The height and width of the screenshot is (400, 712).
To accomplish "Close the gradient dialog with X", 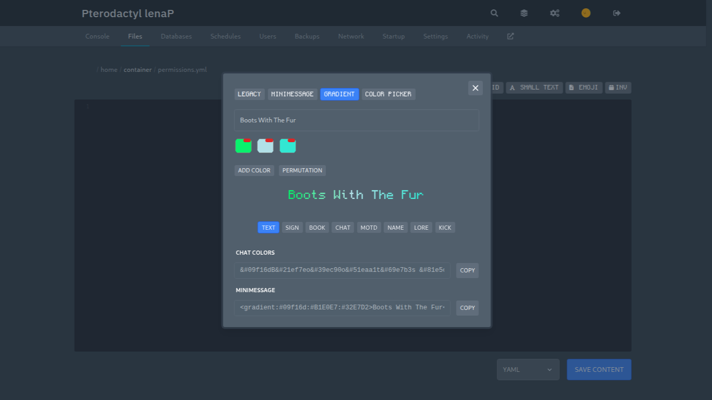I will tap(475, 88).
